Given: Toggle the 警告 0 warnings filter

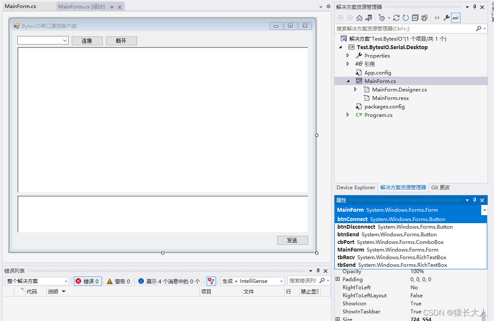Looking at the screenshot, I should click(x=118, y=281).
